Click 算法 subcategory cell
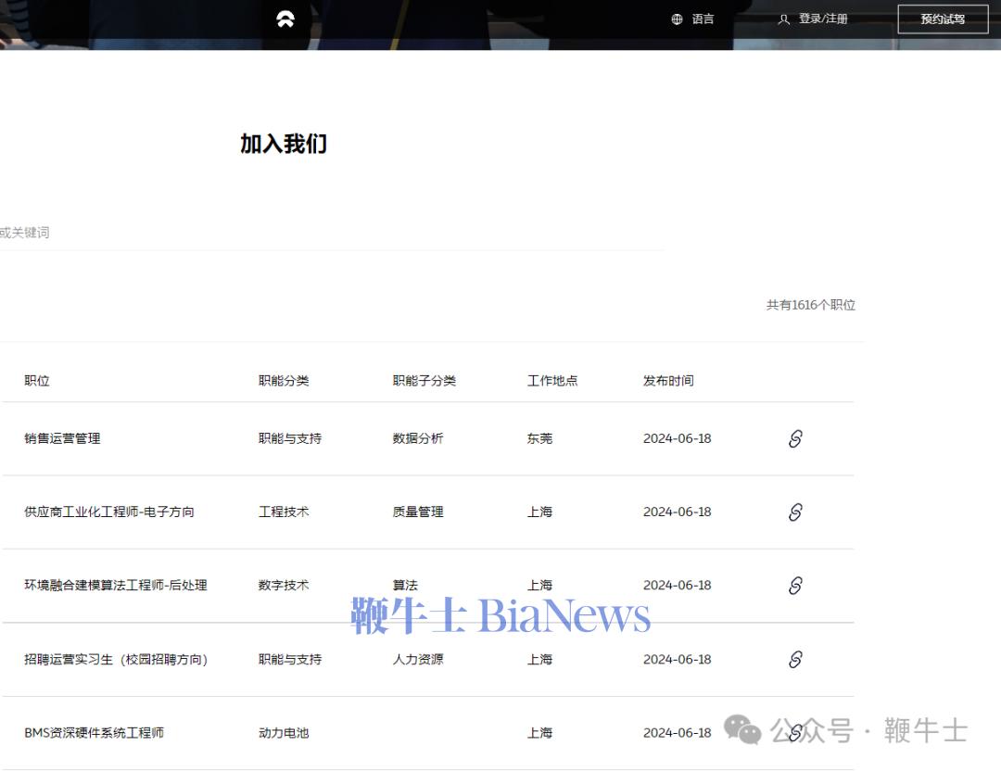The height and width of the screenshot is (771, 1001). (x=405, y=586)
